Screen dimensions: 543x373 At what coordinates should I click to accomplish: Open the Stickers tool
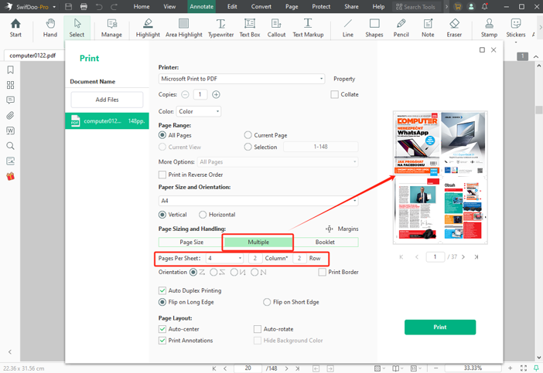pos(516,28)
